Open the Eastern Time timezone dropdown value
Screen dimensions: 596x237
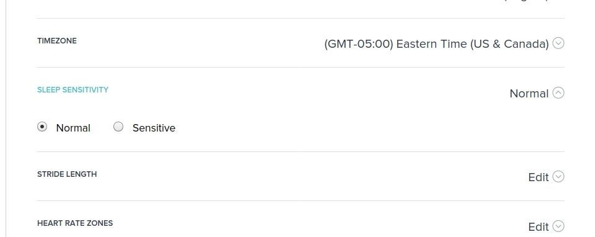click(436, 44)
